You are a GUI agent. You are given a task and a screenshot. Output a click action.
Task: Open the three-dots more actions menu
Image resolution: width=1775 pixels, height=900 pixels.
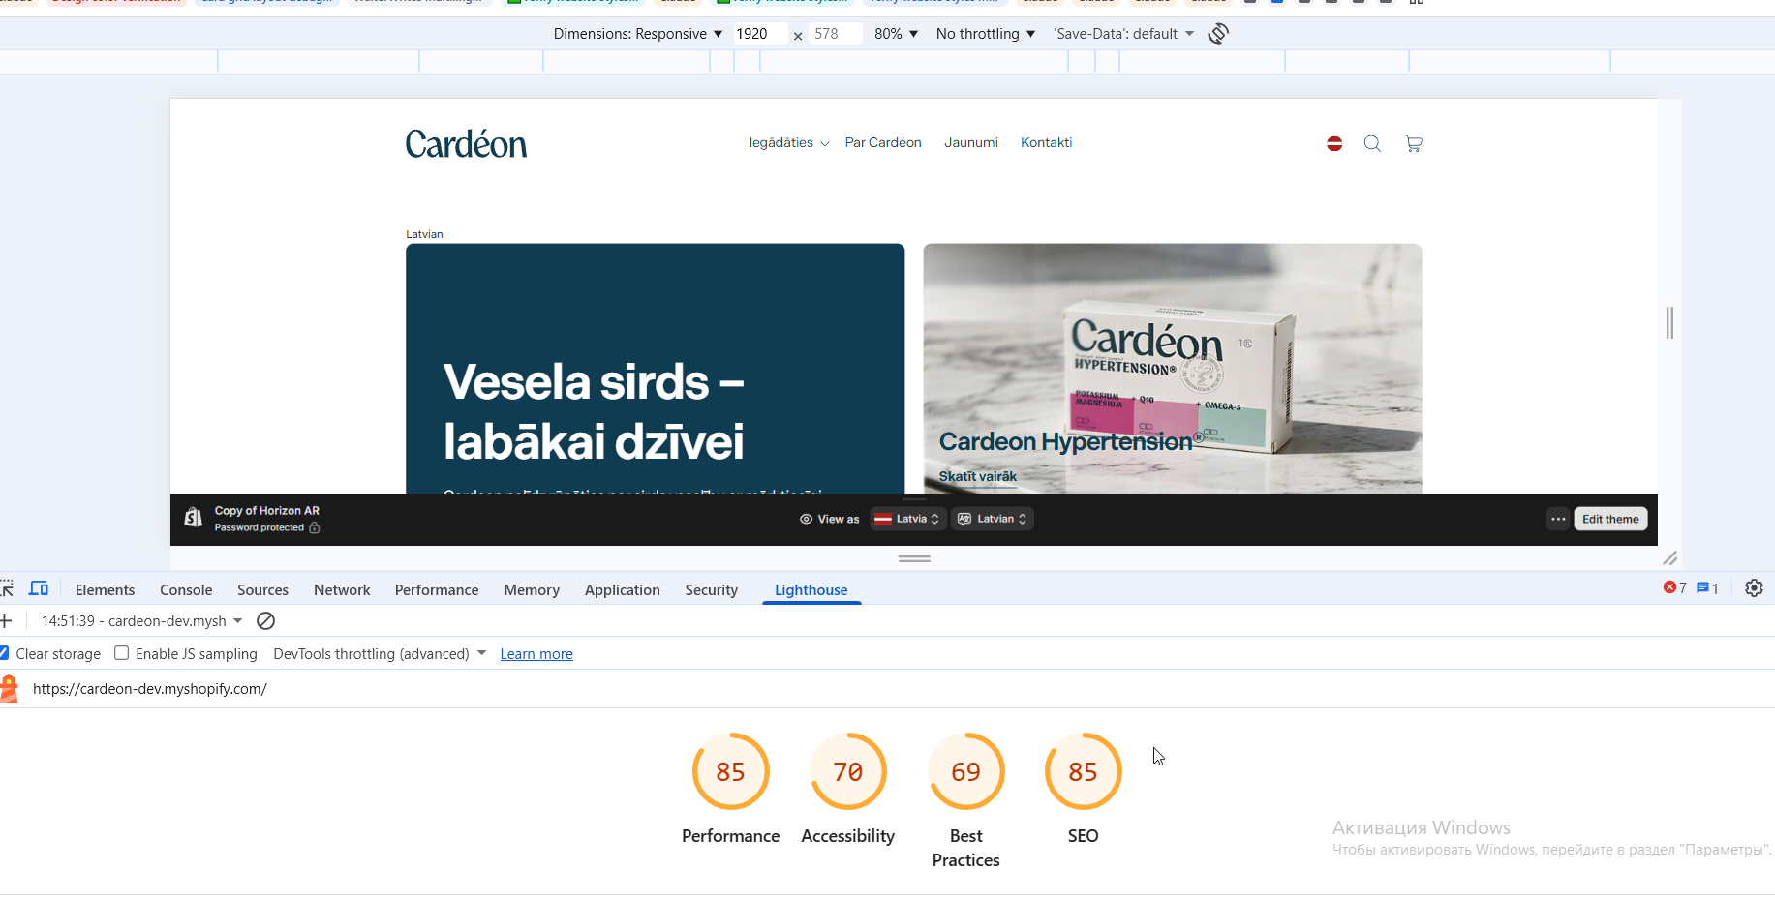point(1557,519)
